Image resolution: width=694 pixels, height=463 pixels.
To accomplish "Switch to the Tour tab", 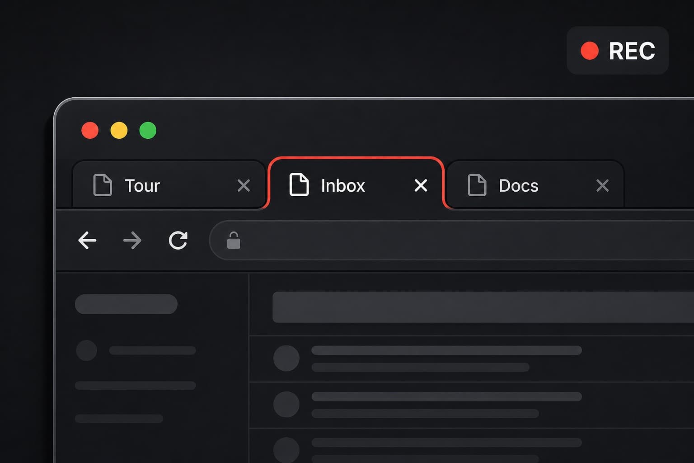I will coord(169,184).
